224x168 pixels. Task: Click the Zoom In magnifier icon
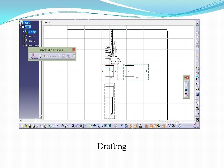pos(98,126)
